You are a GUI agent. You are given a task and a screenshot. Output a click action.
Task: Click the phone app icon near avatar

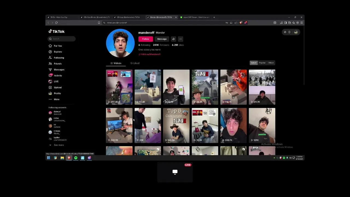[x=289, y=32]
